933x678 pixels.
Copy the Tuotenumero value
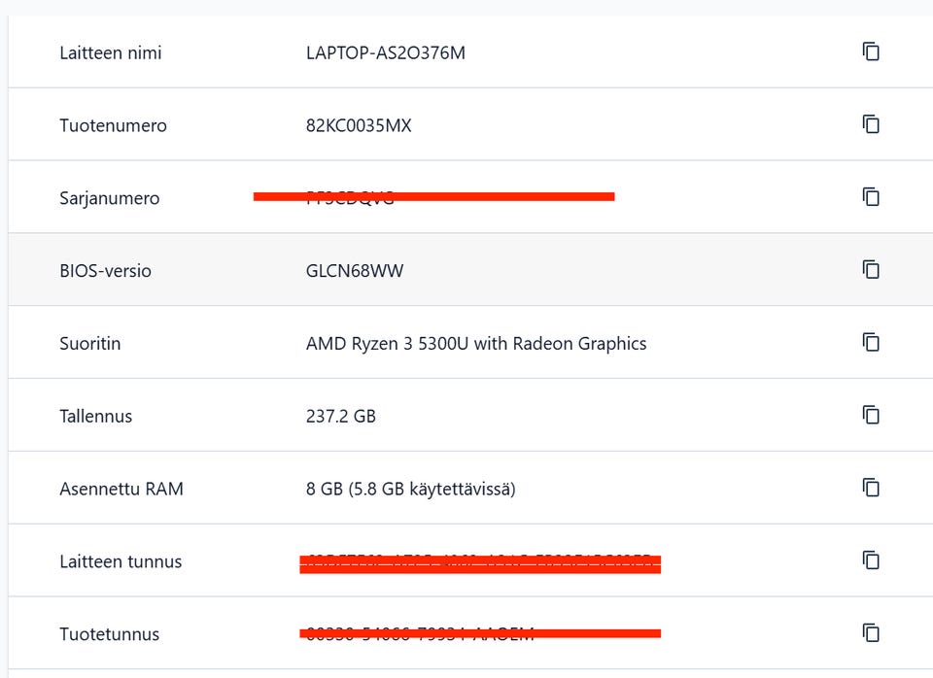(871, 124)
